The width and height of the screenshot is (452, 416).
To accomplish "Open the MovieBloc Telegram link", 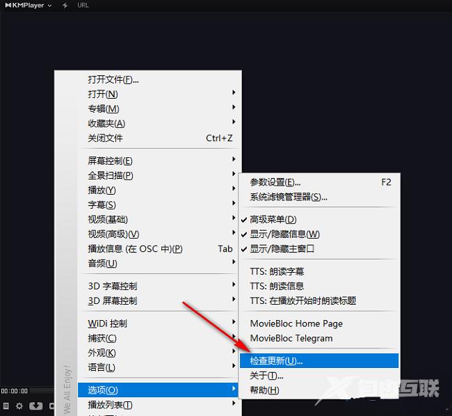I will click(319, 339).
